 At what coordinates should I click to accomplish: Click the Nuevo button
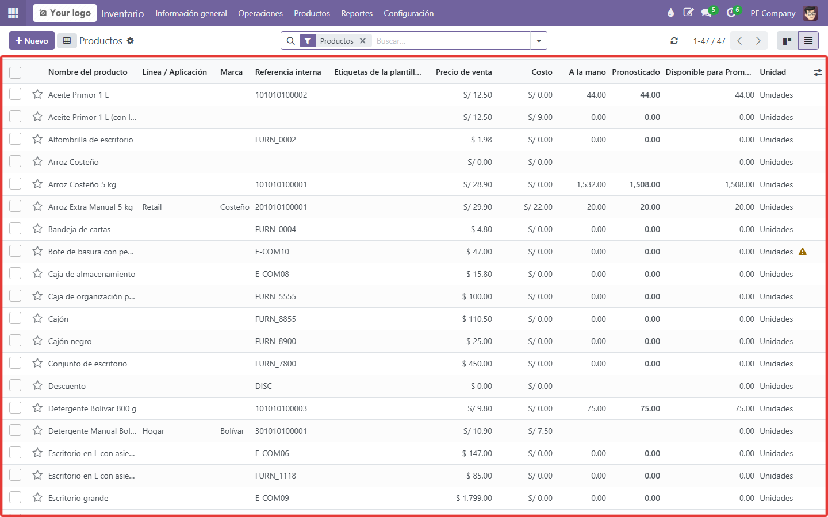pos(32,41)
